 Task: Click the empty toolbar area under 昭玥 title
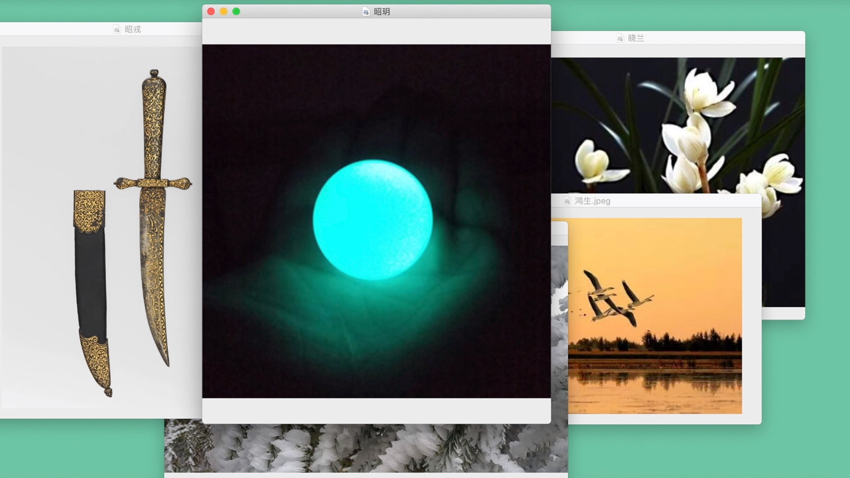tap(376, 31)
